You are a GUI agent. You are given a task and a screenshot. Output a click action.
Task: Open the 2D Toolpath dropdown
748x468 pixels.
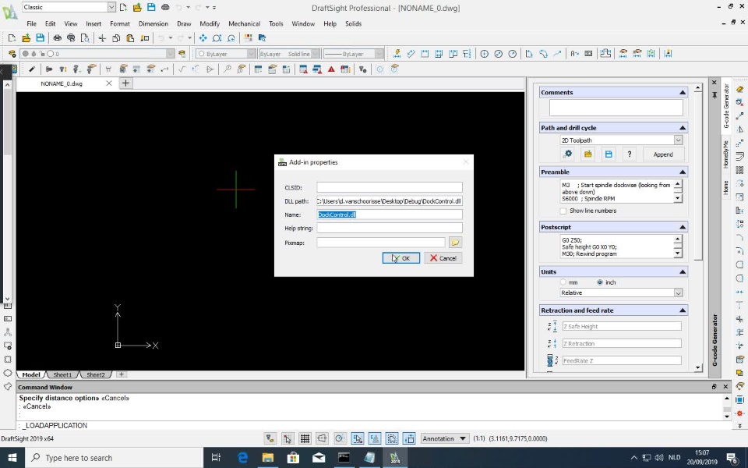point(678,140)
